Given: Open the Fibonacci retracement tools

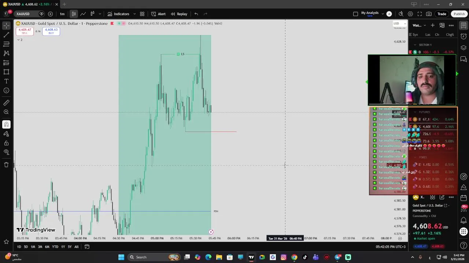Looking at the screenshot, I should pos(6,44).
